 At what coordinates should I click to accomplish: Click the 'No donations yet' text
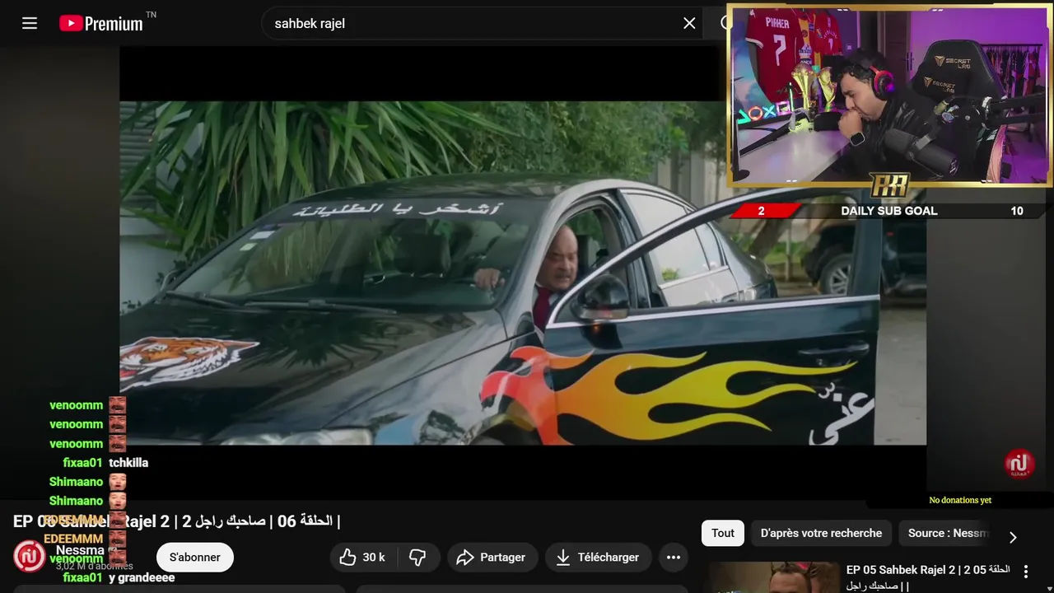point(960,500)
